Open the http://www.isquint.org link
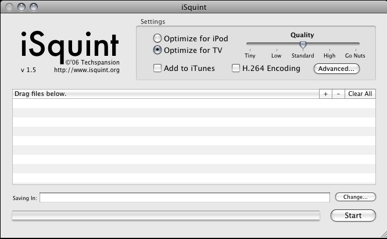The height and width of the screenshot is (239, 387). 87,70
